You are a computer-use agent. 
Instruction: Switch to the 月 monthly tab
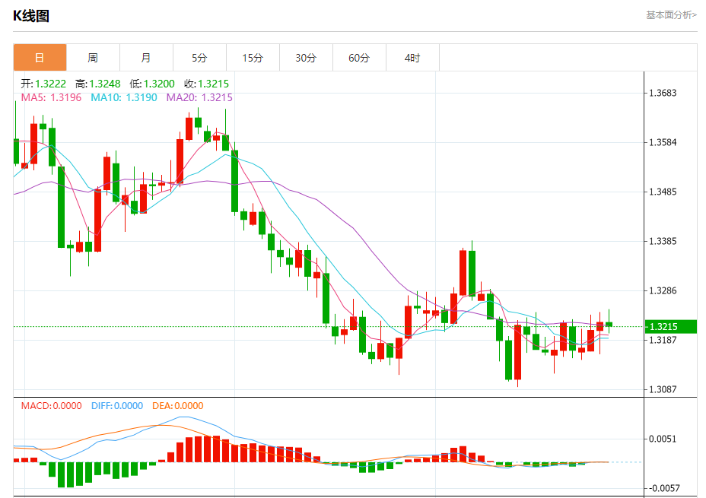(x=146, y=58)
